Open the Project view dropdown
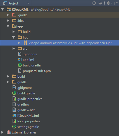This screenshot has height=136, width=119. coord(28,3)
